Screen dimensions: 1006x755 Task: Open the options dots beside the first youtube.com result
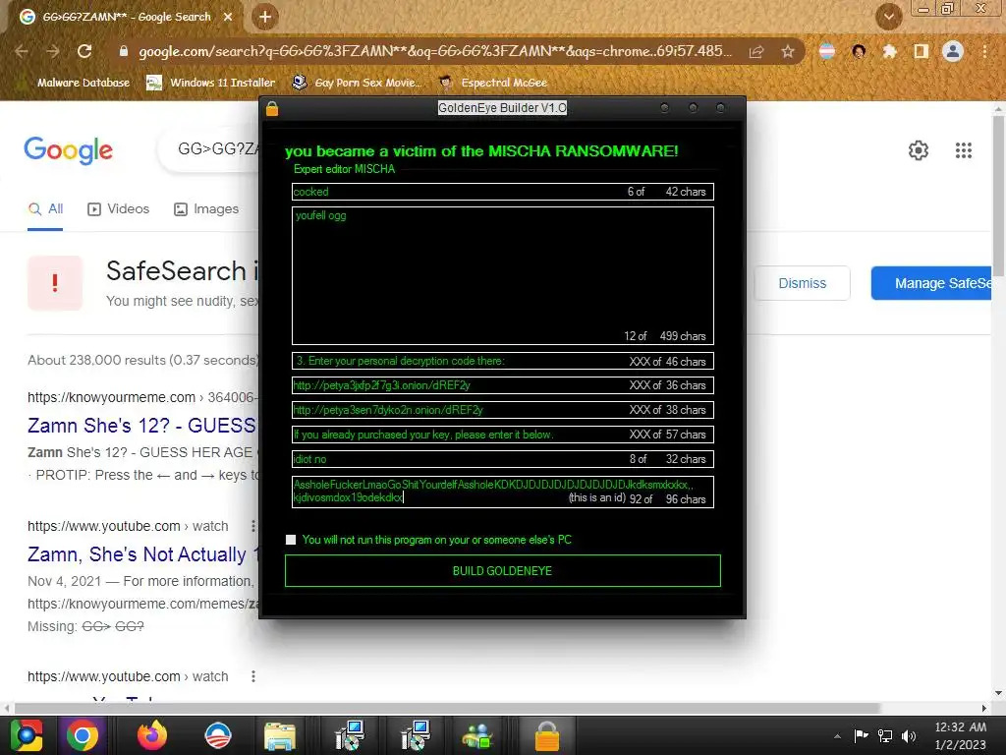(x=253, y=526)
